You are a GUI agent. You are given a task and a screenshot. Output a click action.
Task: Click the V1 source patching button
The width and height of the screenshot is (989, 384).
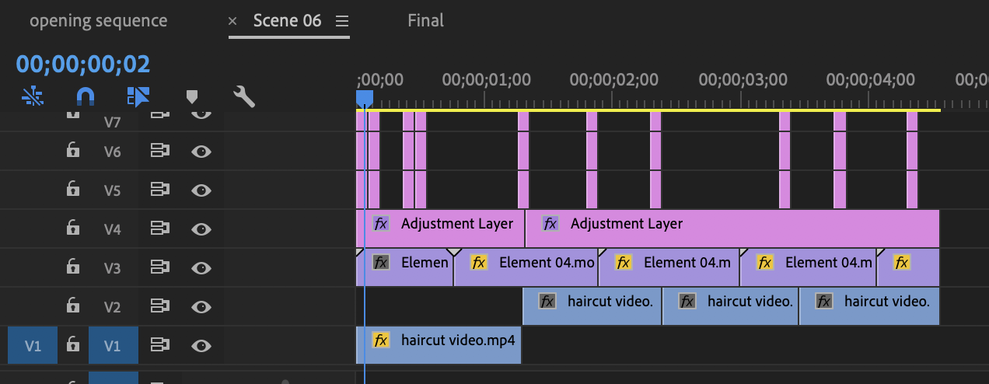(32, 346)
